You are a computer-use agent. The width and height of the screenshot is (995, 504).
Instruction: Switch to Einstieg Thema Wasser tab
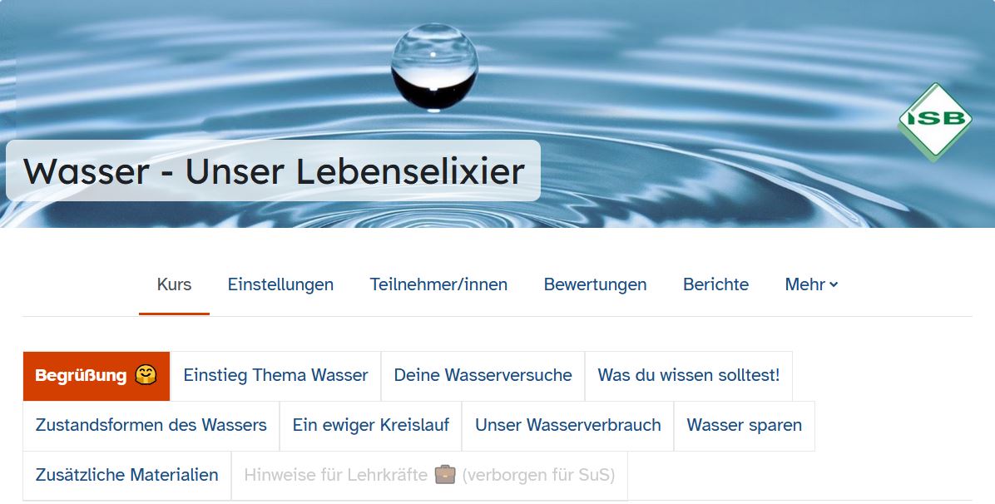[275, 376]
